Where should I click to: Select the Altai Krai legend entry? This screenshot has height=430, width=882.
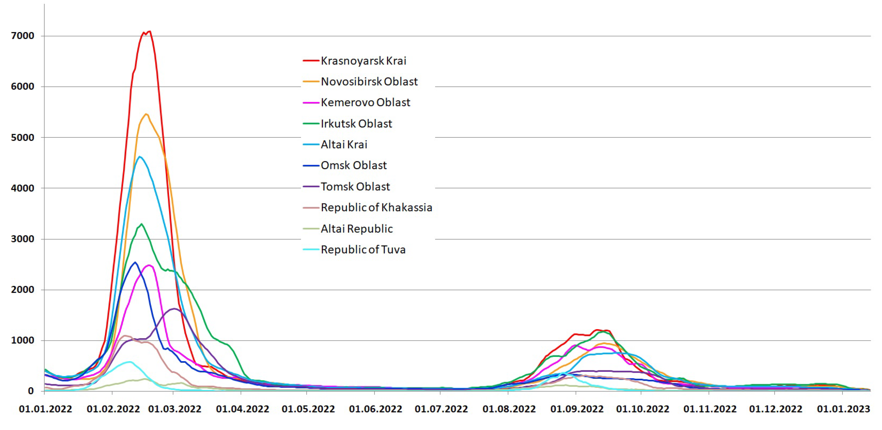(x=344, y=145)
